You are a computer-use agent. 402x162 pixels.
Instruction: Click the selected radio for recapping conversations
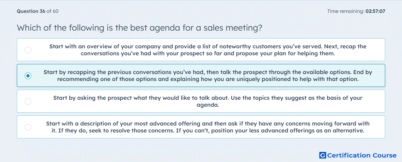(28, 76)
